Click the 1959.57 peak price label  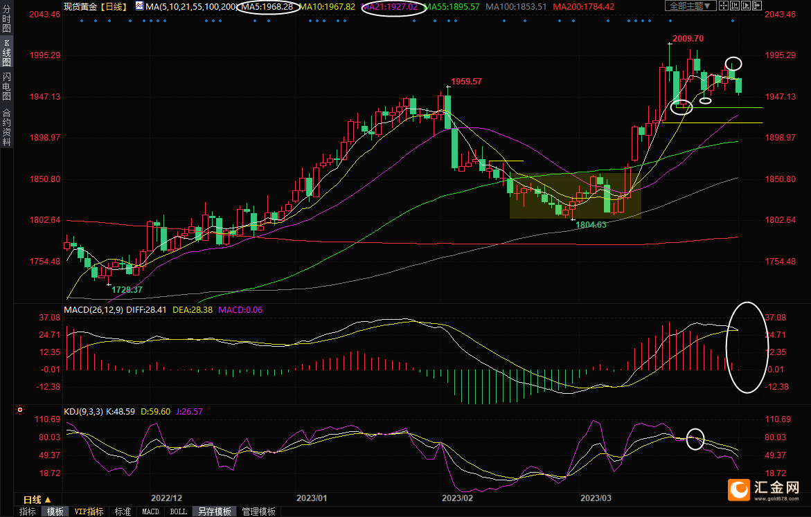[x=467, y=82]
